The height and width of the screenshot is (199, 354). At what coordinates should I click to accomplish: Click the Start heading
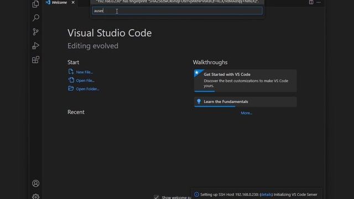point(73,62)
